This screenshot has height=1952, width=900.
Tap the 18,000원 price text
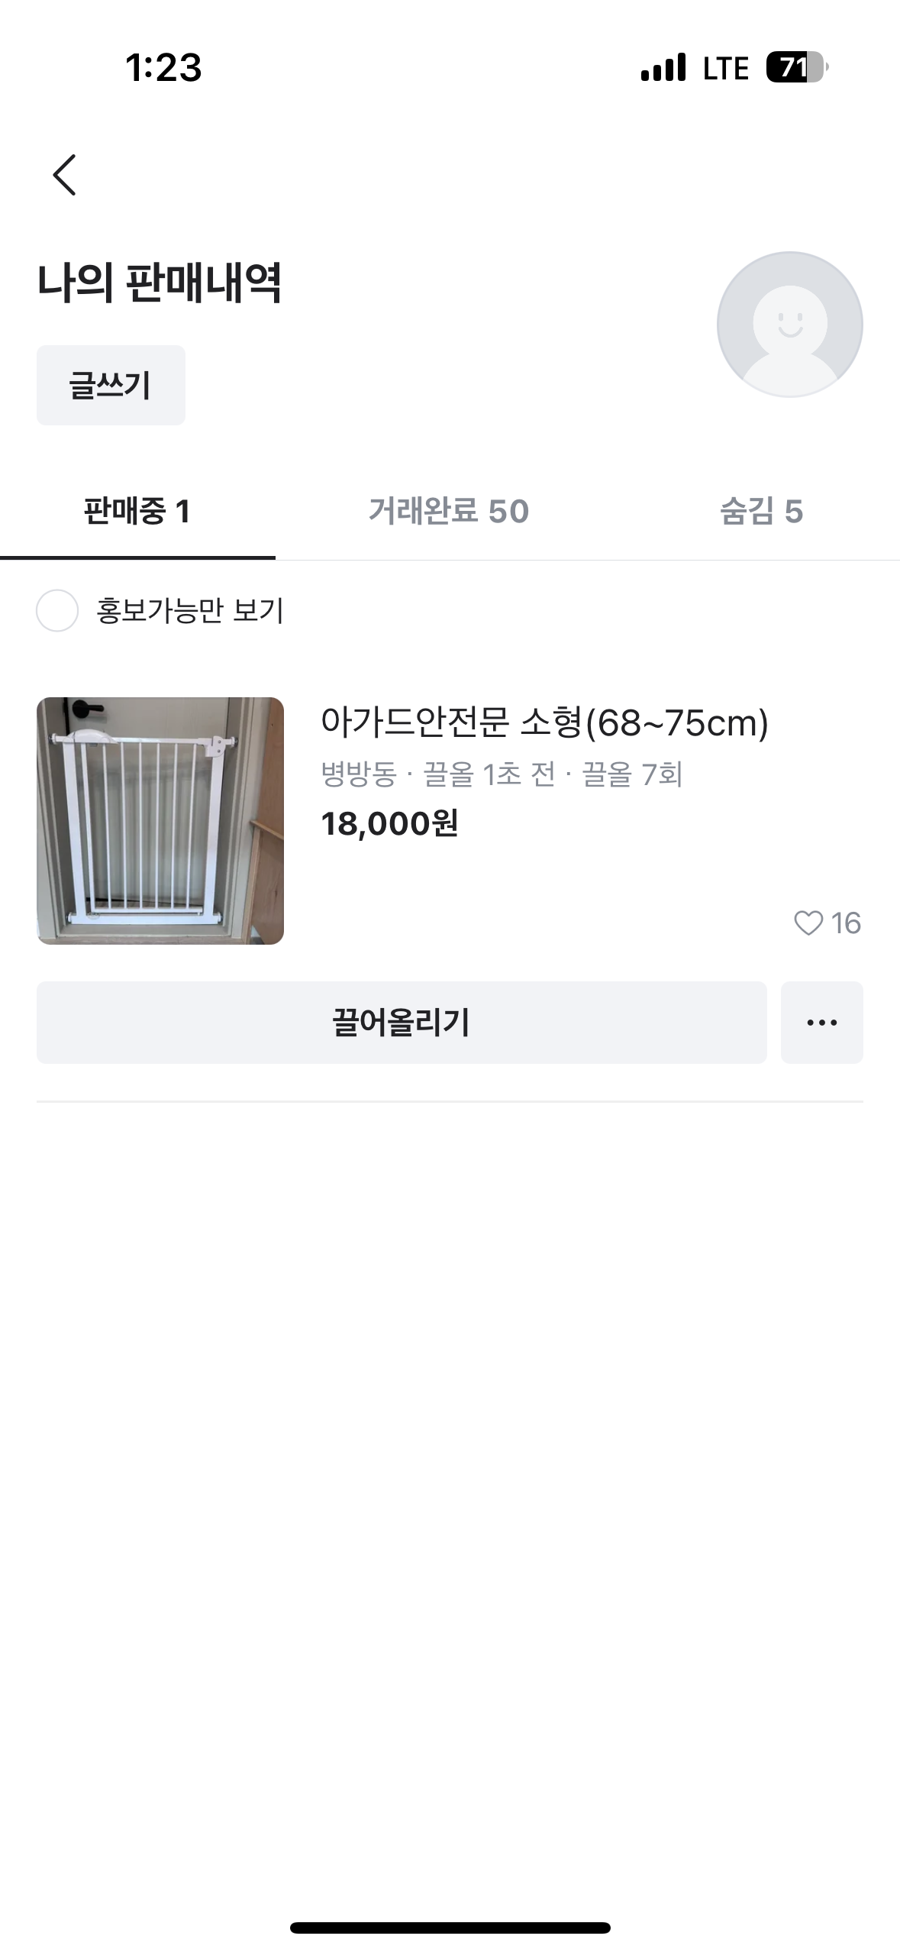tap(389, 823)
